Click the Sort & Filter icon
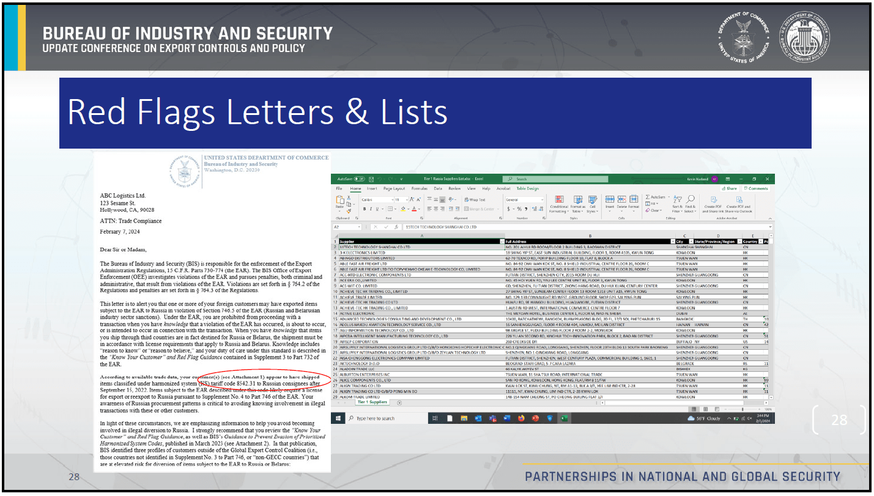Screen dimensions: 874x496 point(678,199)
